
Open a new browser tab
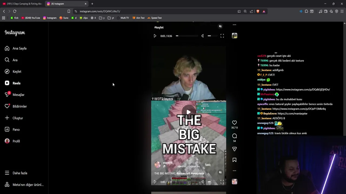(92, 4)
